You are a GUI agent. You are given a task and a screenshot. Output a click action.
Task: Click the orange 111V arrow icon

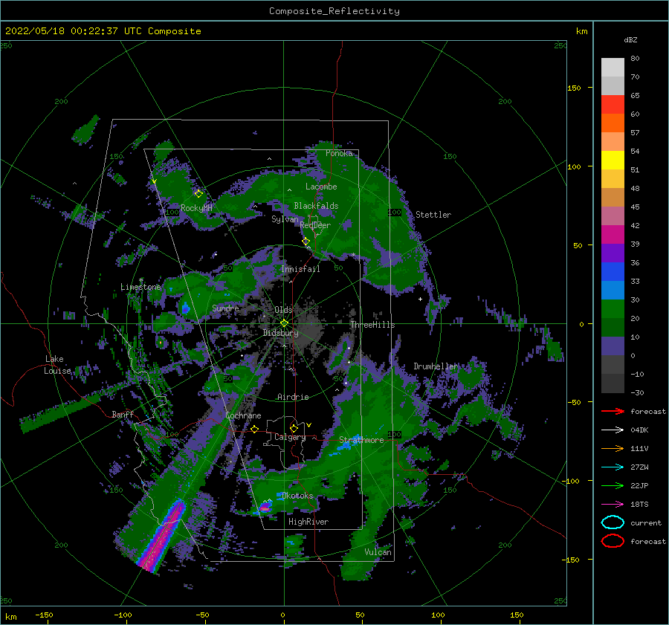click(613, 448)
